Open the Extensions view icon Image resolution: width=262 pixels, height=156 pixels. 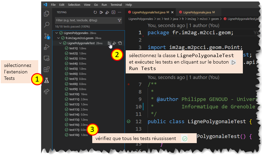(47, 69)
